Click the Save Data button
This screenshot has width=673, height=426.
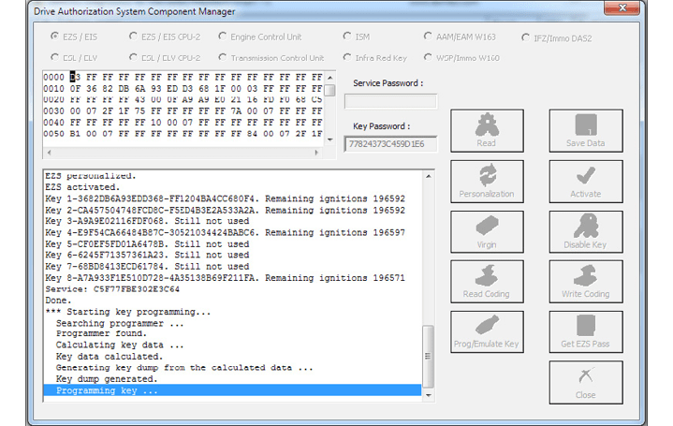pyautogui.click(x=585, y=130)
